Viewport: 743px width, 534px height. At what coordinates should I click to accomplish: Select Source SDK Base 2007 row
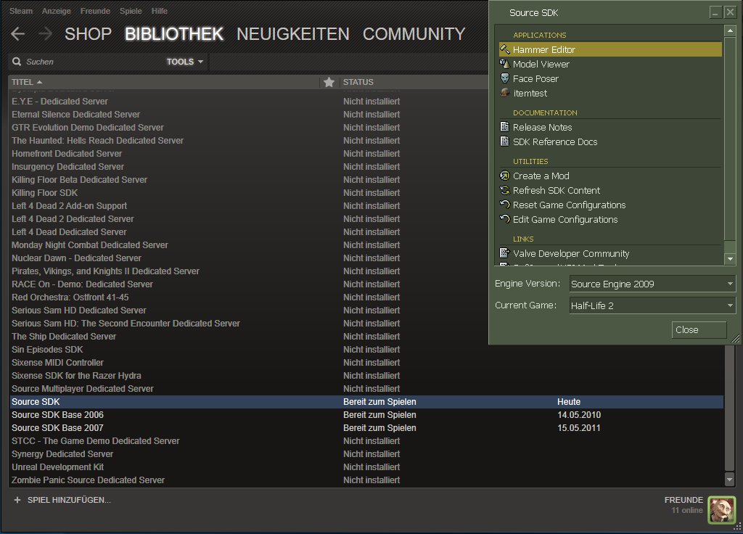tap(366, 428)
